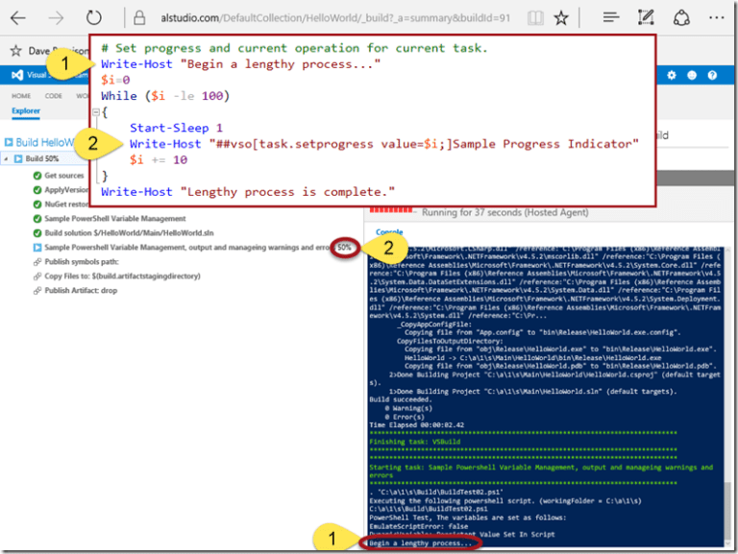Click the Share icon in browser toolbar

click(x=681, y=18)
